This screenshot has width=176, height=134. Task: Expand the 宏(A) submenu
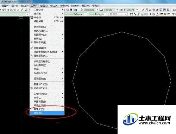47,69
